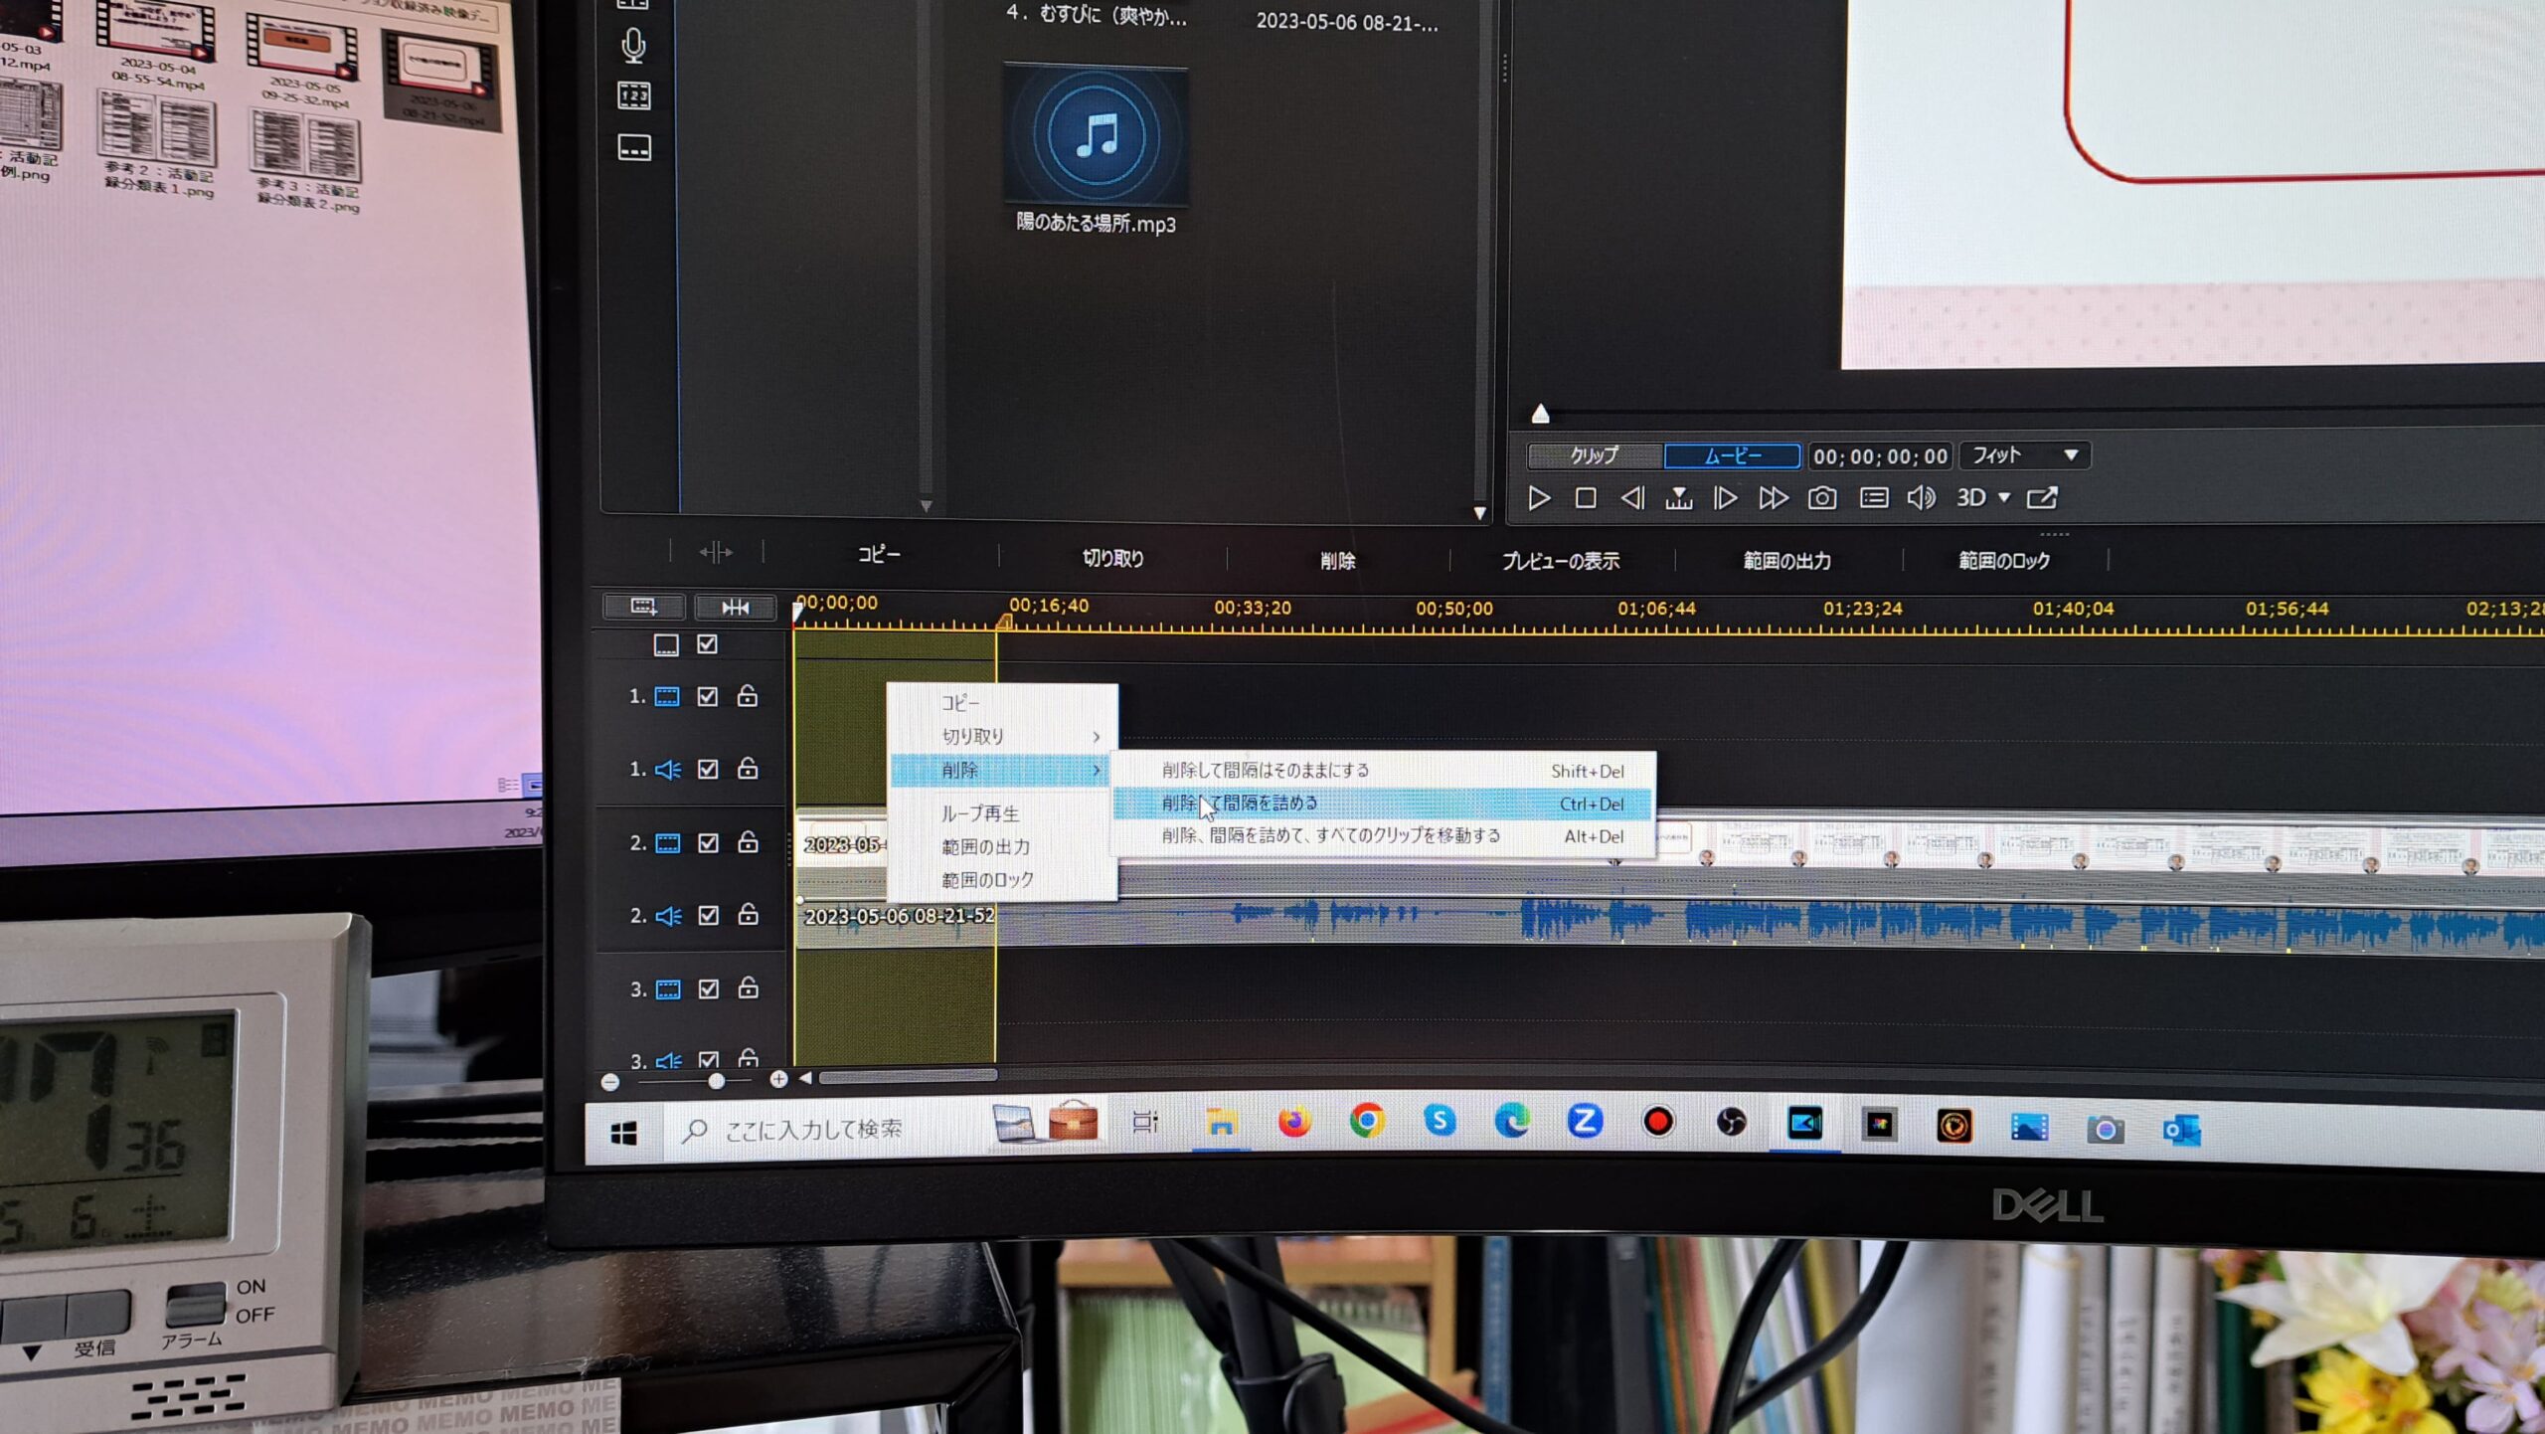Open Google Chrome from the taskbar
Image resolution: width=2545 pixels, height=1434 pixels.
tap(1367, 1121)
